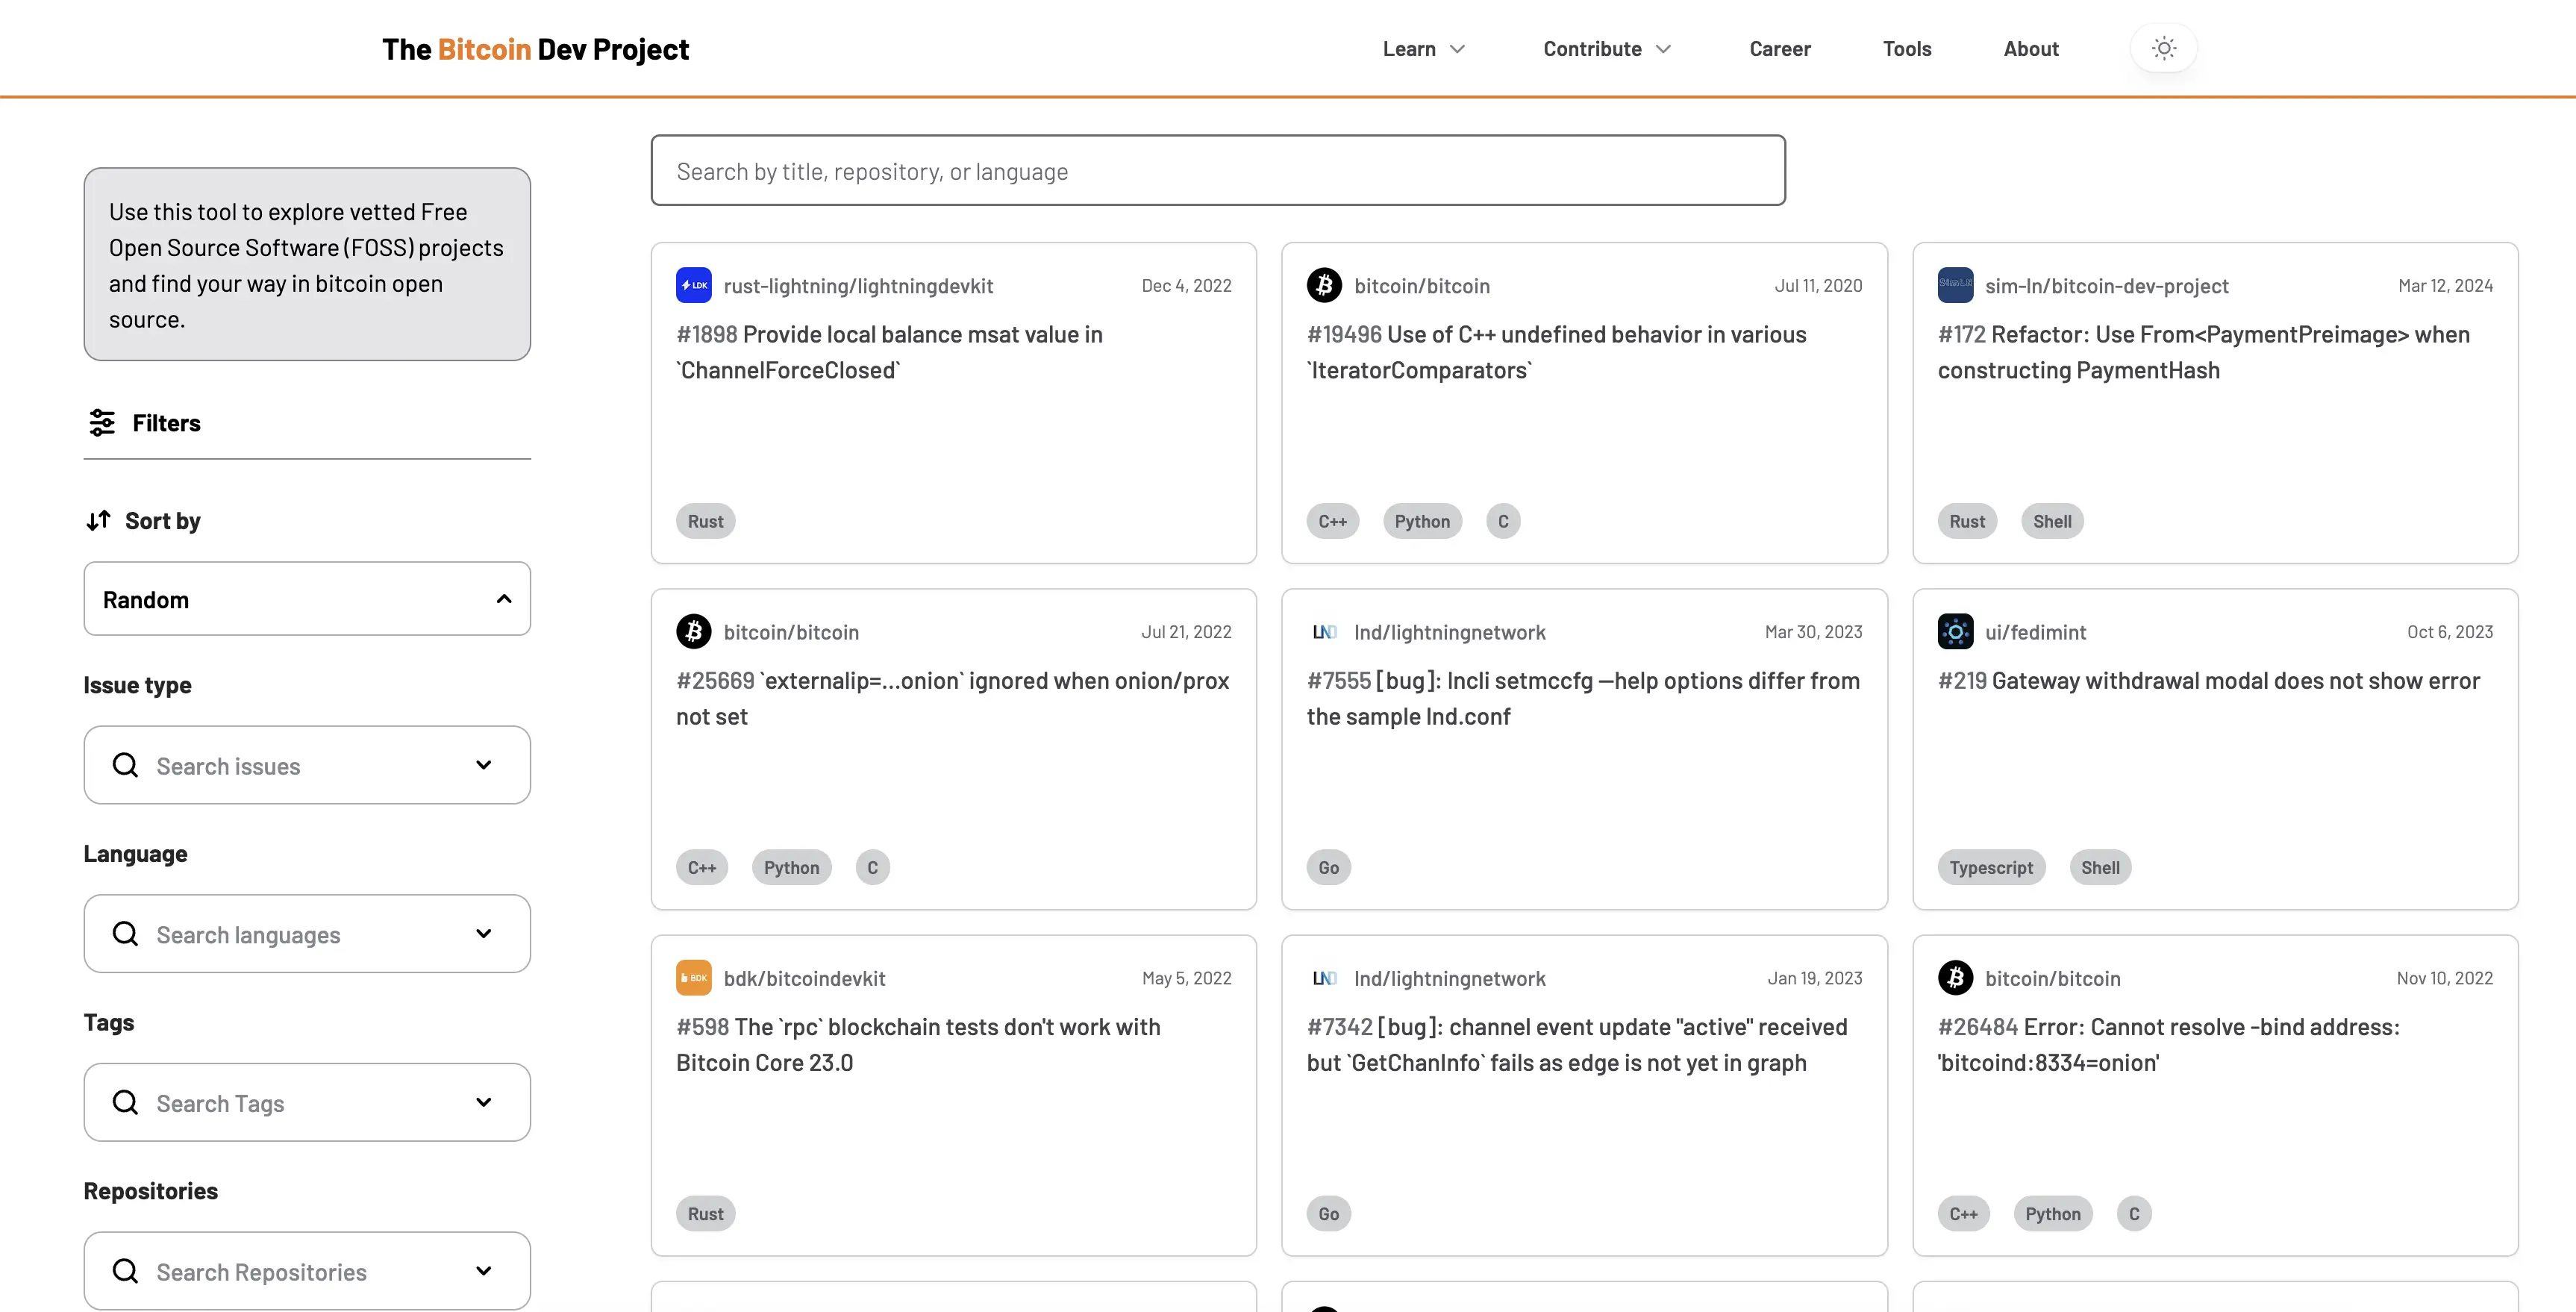Open the Random sort dropdown

307,598
